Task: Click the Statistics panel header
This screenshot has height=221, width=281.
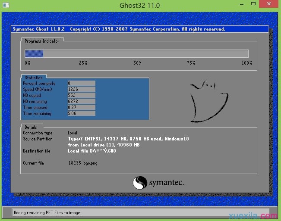Action: [34, 78]
